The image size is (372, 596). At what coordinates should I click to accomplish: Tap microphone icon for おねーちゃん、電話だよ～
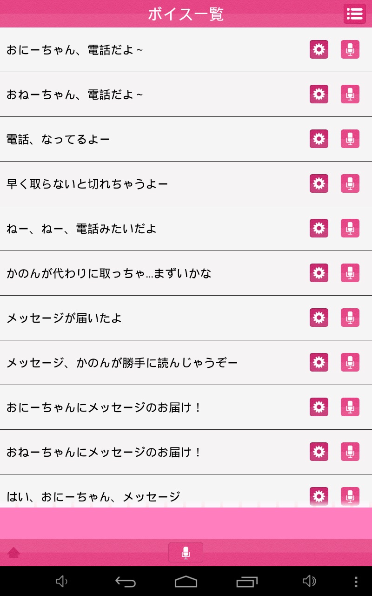(350, 94)
